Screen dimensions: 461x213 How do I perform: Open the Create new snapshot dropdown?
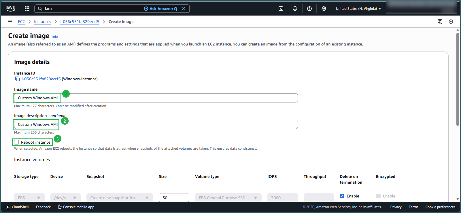tap(120, 198)
